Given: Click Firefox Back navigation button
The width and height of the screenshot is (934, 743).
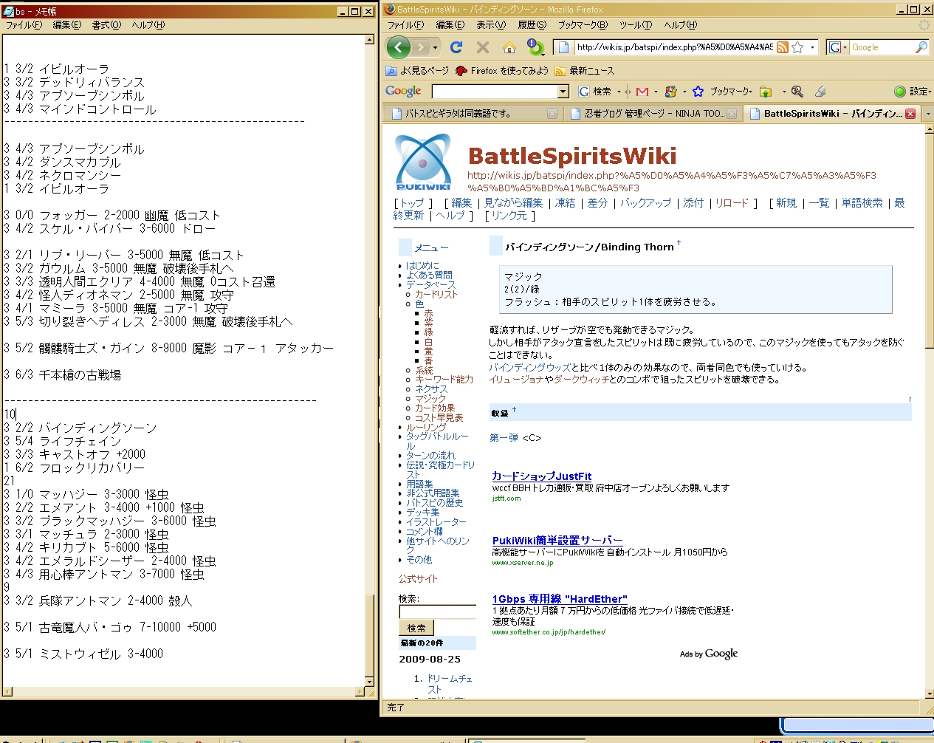Looking at the screenshot, I should (399, 47).
